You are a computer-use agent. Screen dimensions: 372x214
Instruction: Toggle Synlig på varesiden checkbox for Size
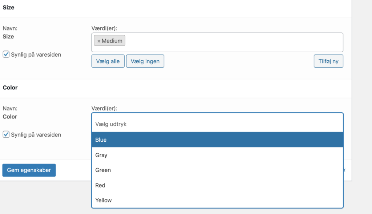(6, 54)
